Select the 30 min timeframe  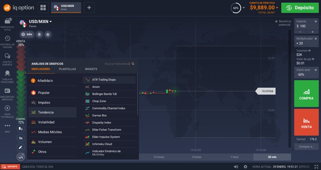[x=272, y=157]
